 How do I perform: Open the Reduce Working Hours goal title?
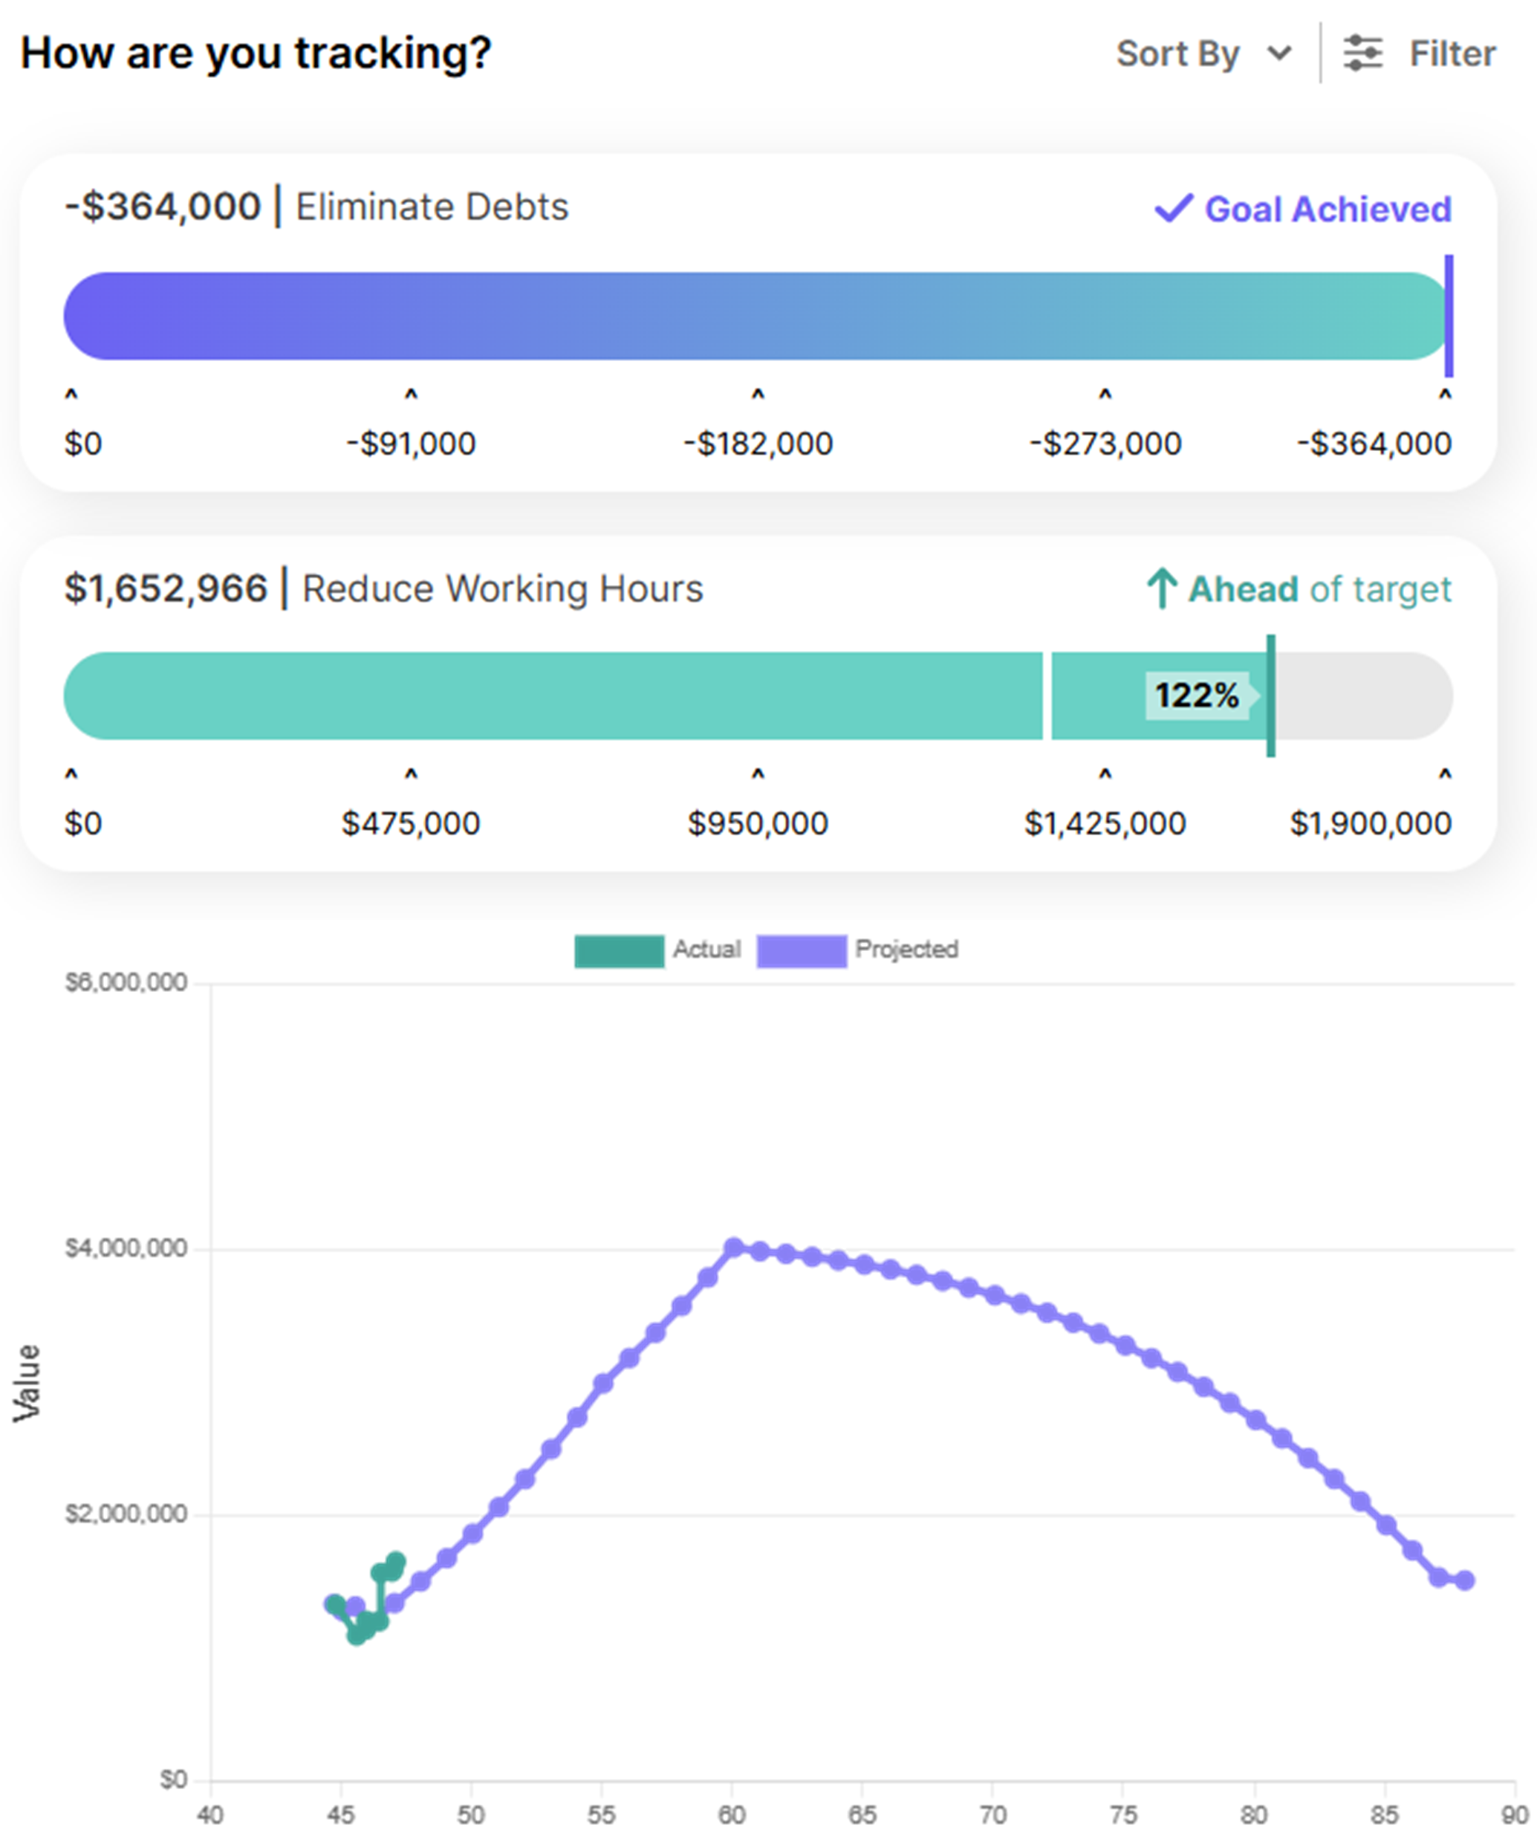tap(502, 588)
